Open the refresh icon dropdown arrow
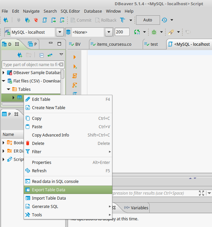 [144, 32]
